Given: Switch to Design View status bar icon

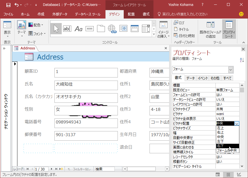Looking at the screenshot, I should 239,175.
